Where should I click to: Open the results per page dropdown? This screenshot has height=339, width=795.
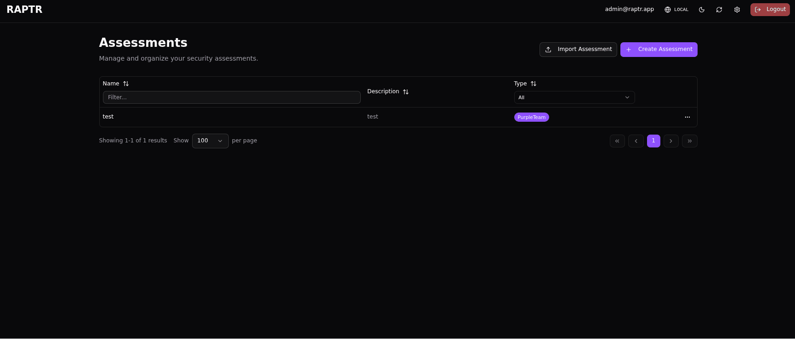pyautogui.click(x=210, y=141)
